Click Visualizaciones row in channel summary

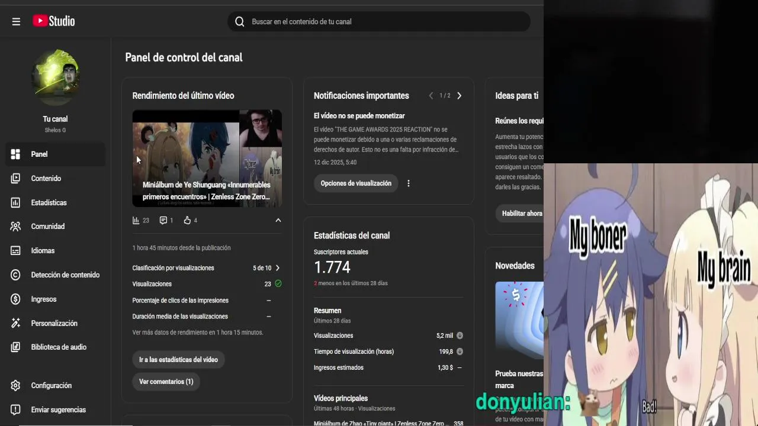pyautogui.click(x=388, y=335)
